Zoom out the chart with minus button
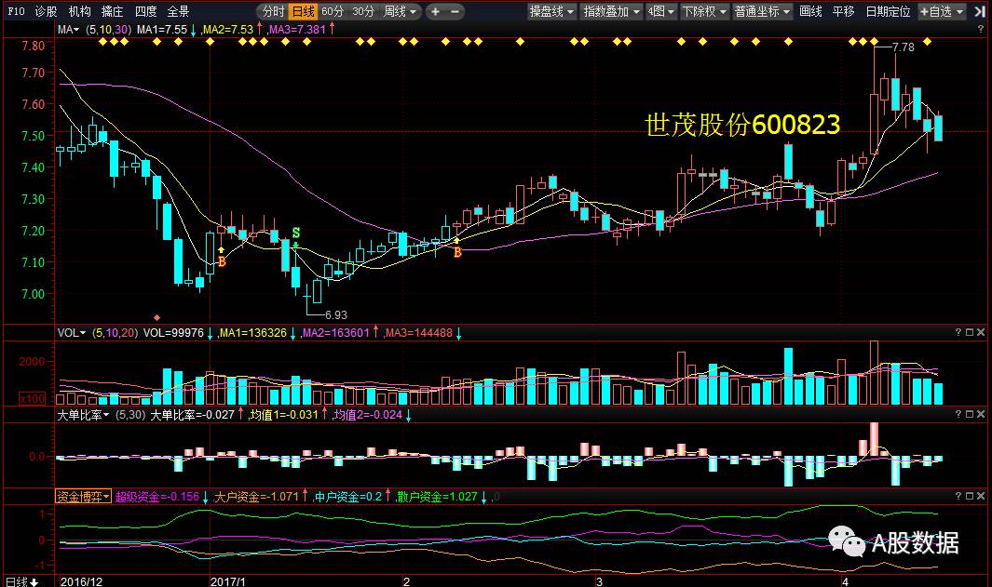This screenshot has width=992, height=587. click(x=455, y=11)
